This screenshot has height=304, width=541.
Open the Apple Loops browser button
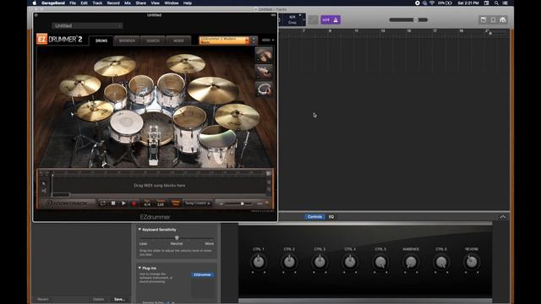point(493,19)
